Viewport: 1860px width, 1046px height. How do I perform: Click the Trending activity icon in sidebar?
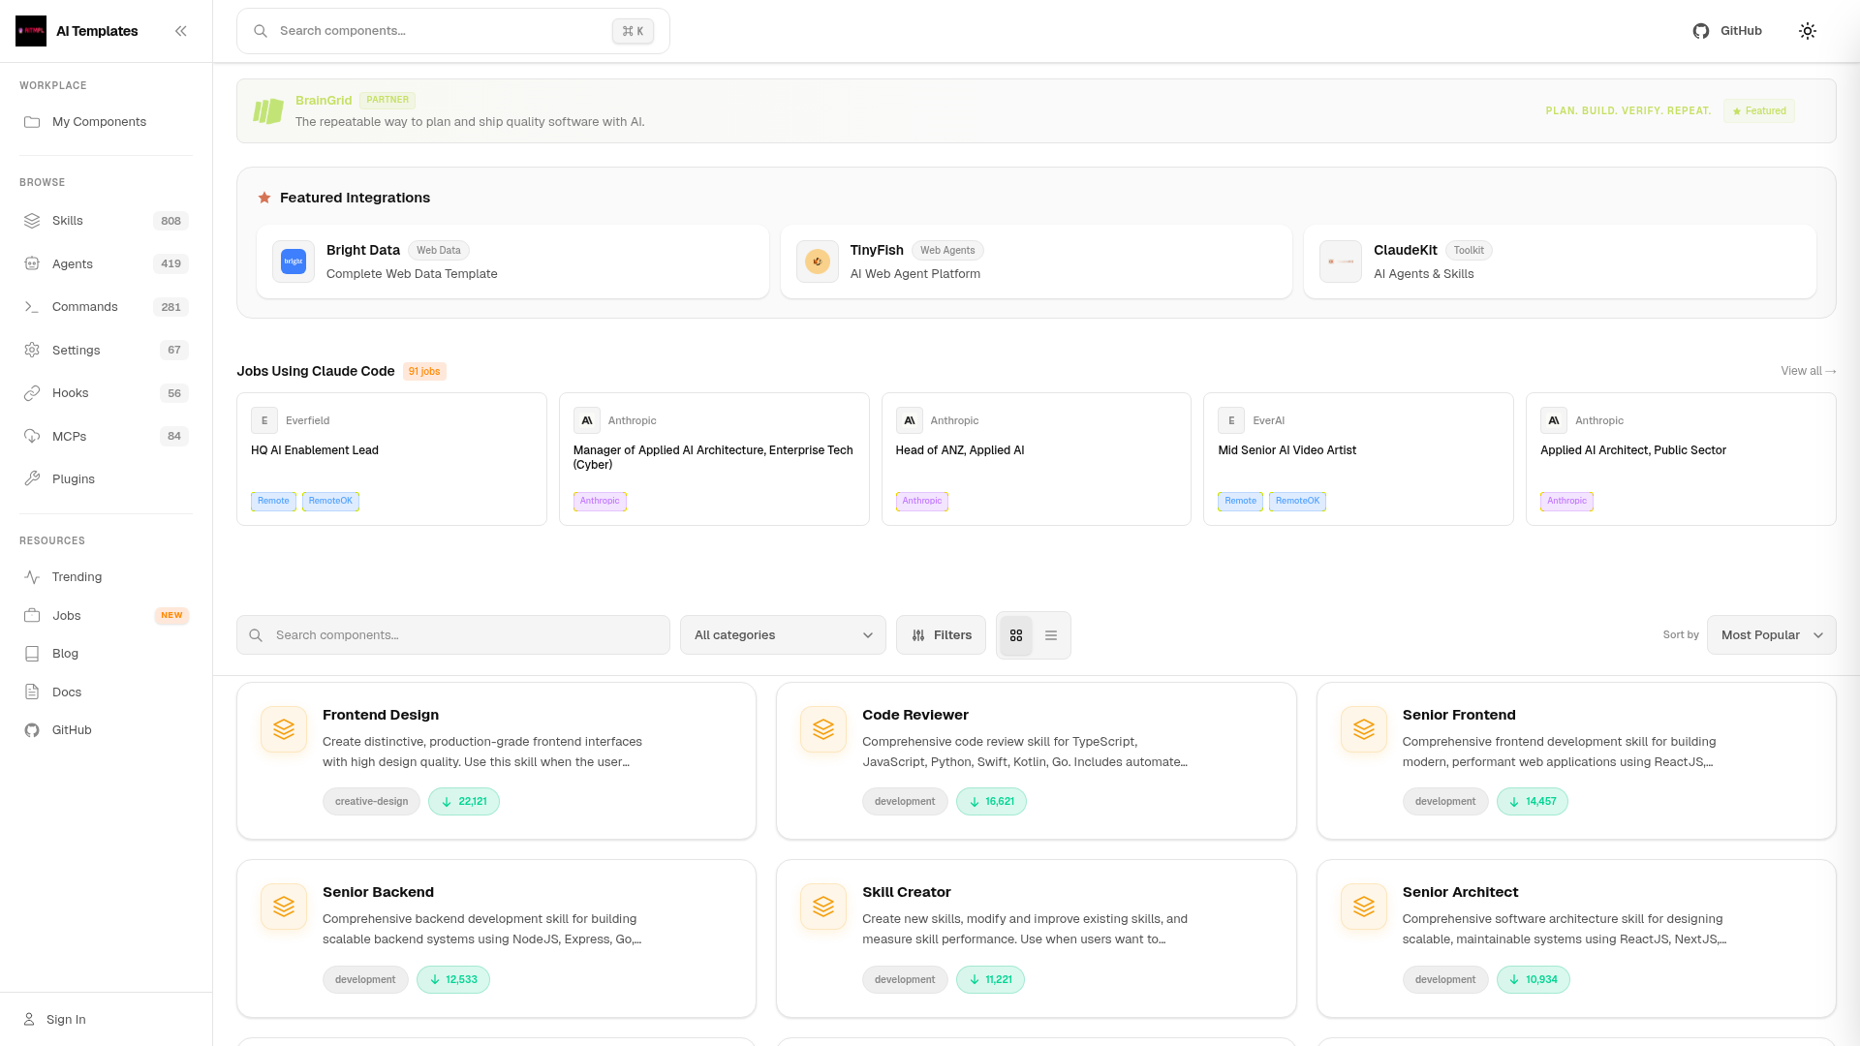pyautogui.click(x=32, y=577)
